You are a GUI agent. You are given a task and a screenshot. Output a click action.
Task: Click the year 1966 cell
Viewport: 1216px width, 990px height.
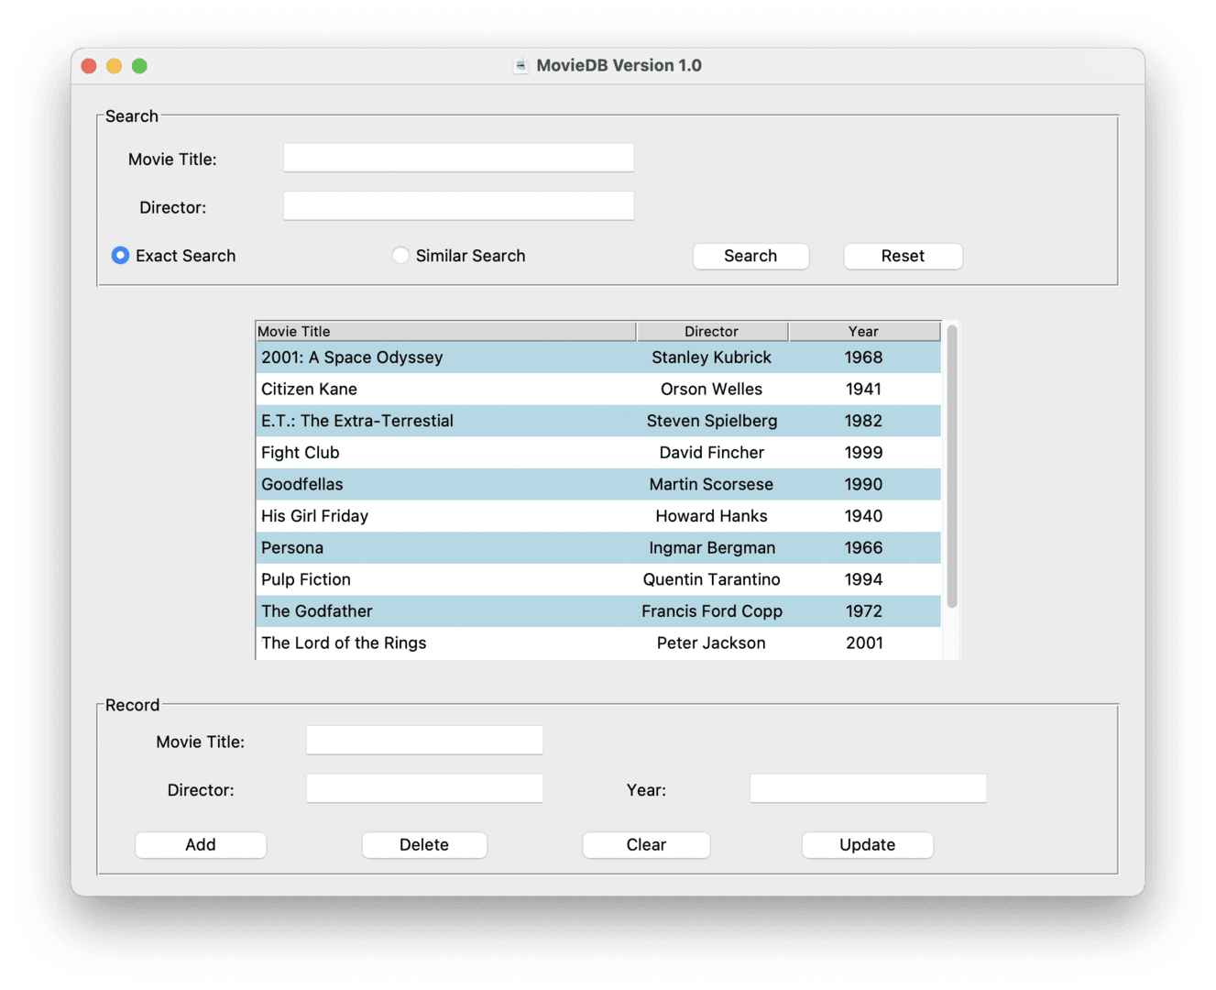tap(864, 548)
